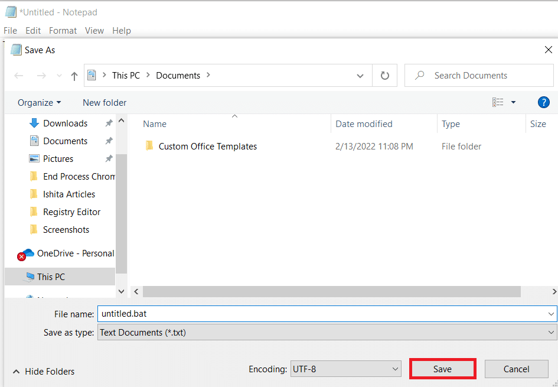Select This PC in navigation pane
This screenshot has height=387, width=558.
coord(60,277)
